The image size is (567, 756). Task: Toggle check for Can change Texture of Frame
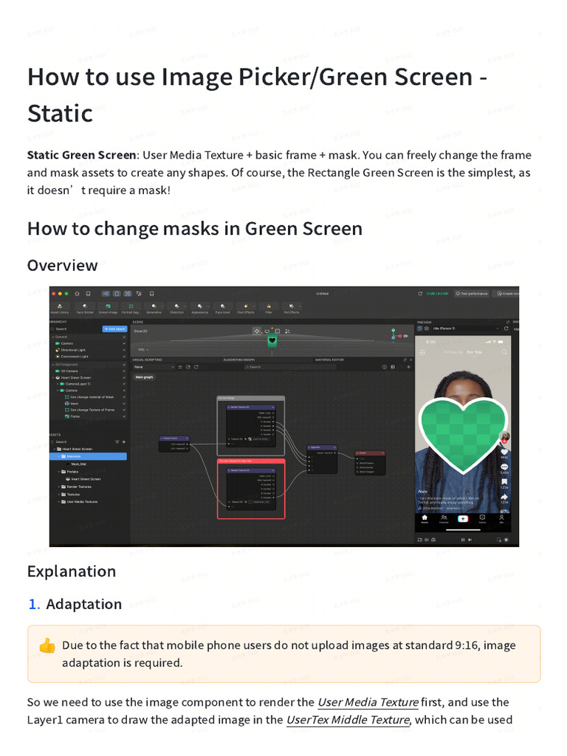click(124, 410)
